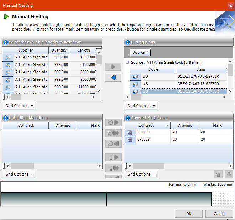The height and width of the screenshot is (220, 235).
Task: Open Grid Options under Covered Mark Items
Action: 141,174
